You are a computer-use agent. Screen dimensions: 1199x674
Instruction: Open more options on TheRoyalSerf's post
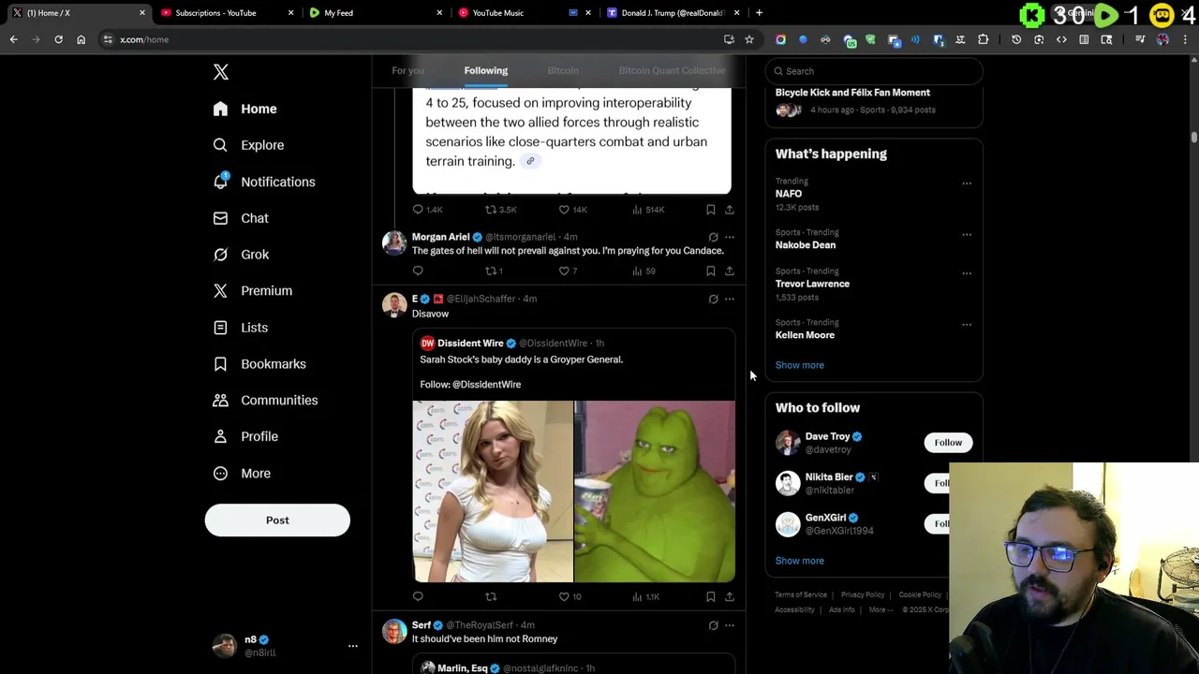730,625
